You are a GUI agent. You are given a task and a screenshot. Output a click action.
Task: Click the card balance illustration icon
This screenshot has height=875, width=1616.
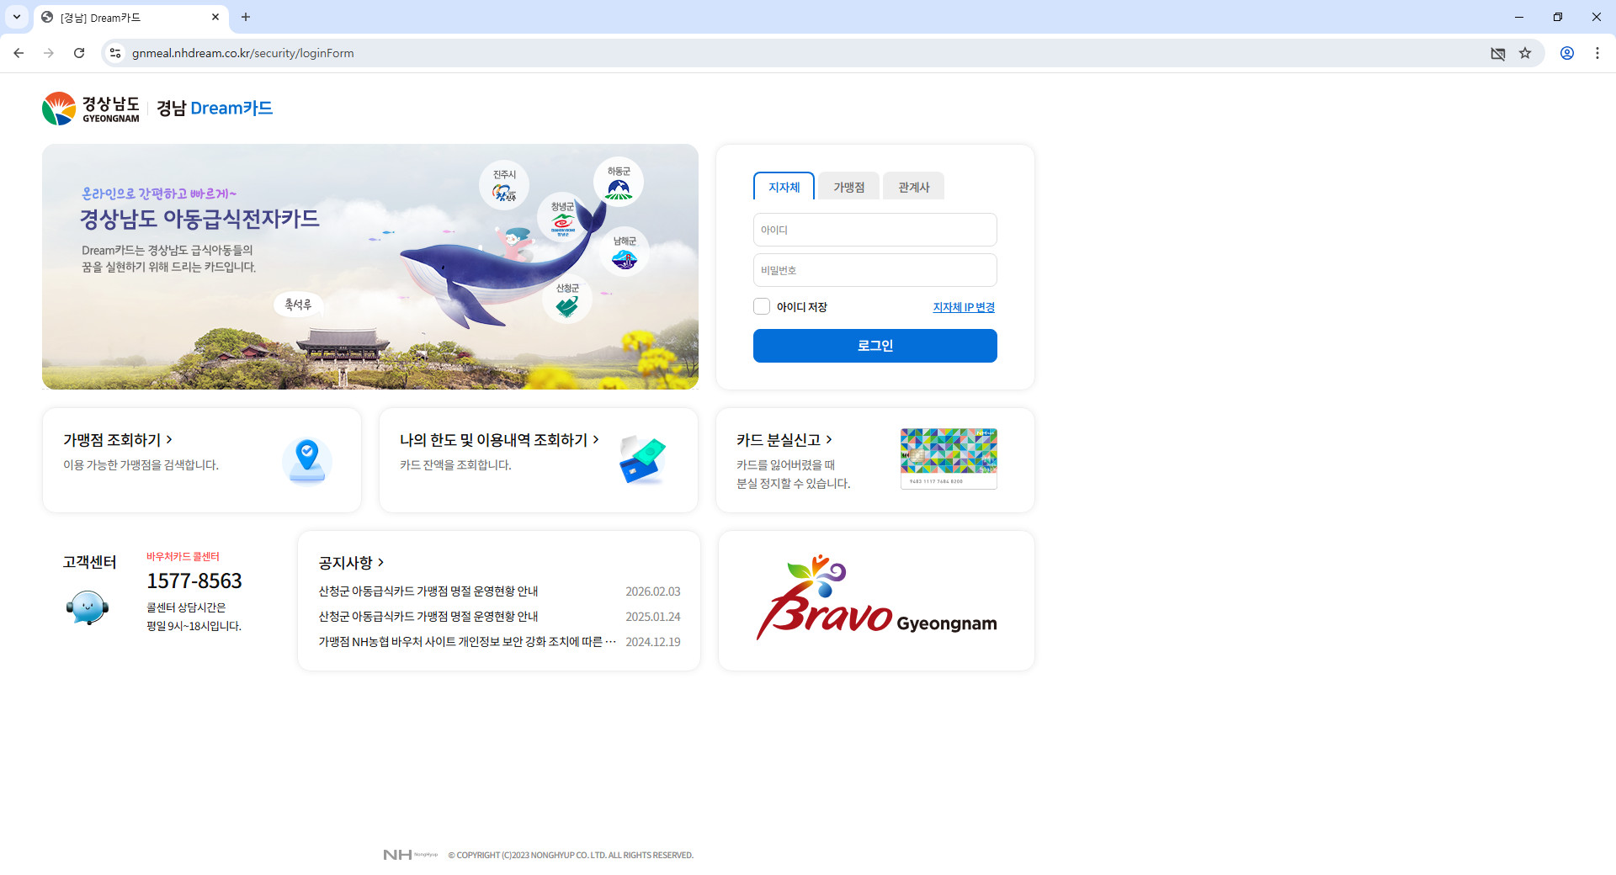(642, 459)
